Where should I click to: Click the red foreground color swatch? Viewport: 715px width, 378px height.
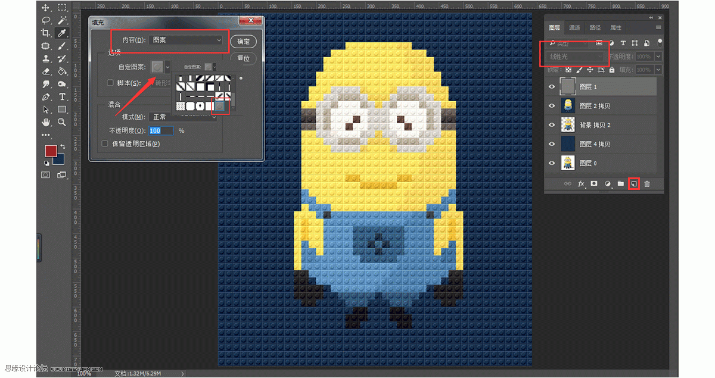51,151
